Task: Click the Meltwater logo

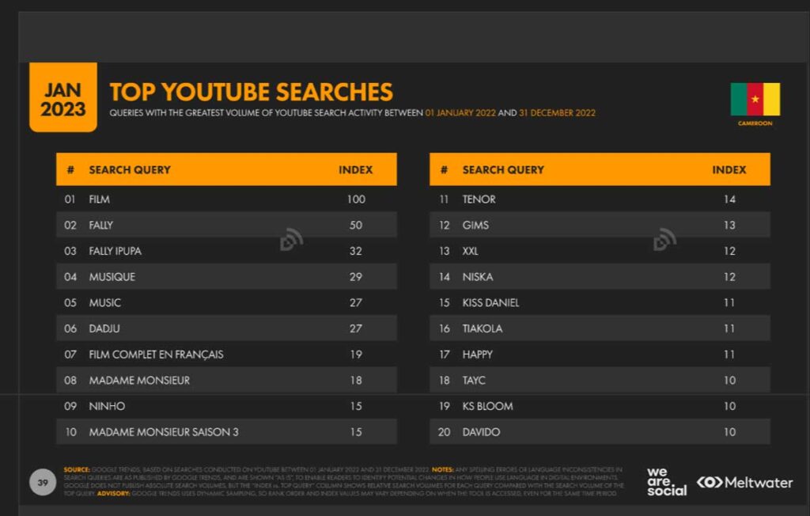Action: click(744, 483)
